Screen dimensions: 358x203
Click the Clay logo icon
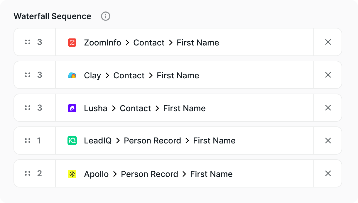pos(72,75)
